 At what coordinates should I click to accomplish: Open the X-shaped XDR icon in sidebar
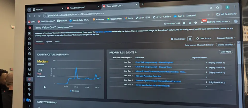pos(29,49)
